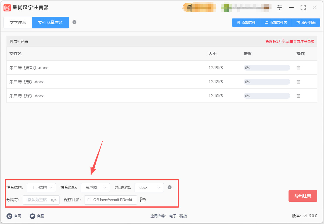Image resolution: width=324 pixels, height=224 pixels.
Task: Click the info icon beside 文件批量注音 tab
Action: 74,22
